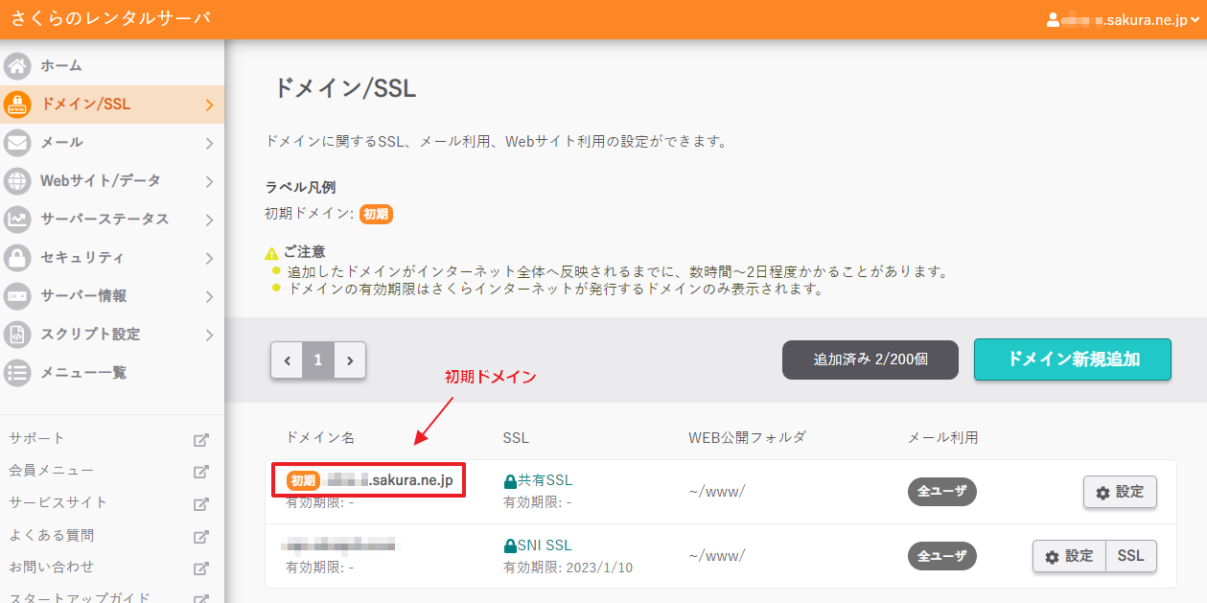Click the server status chart icon

click(x=17, y=220)
